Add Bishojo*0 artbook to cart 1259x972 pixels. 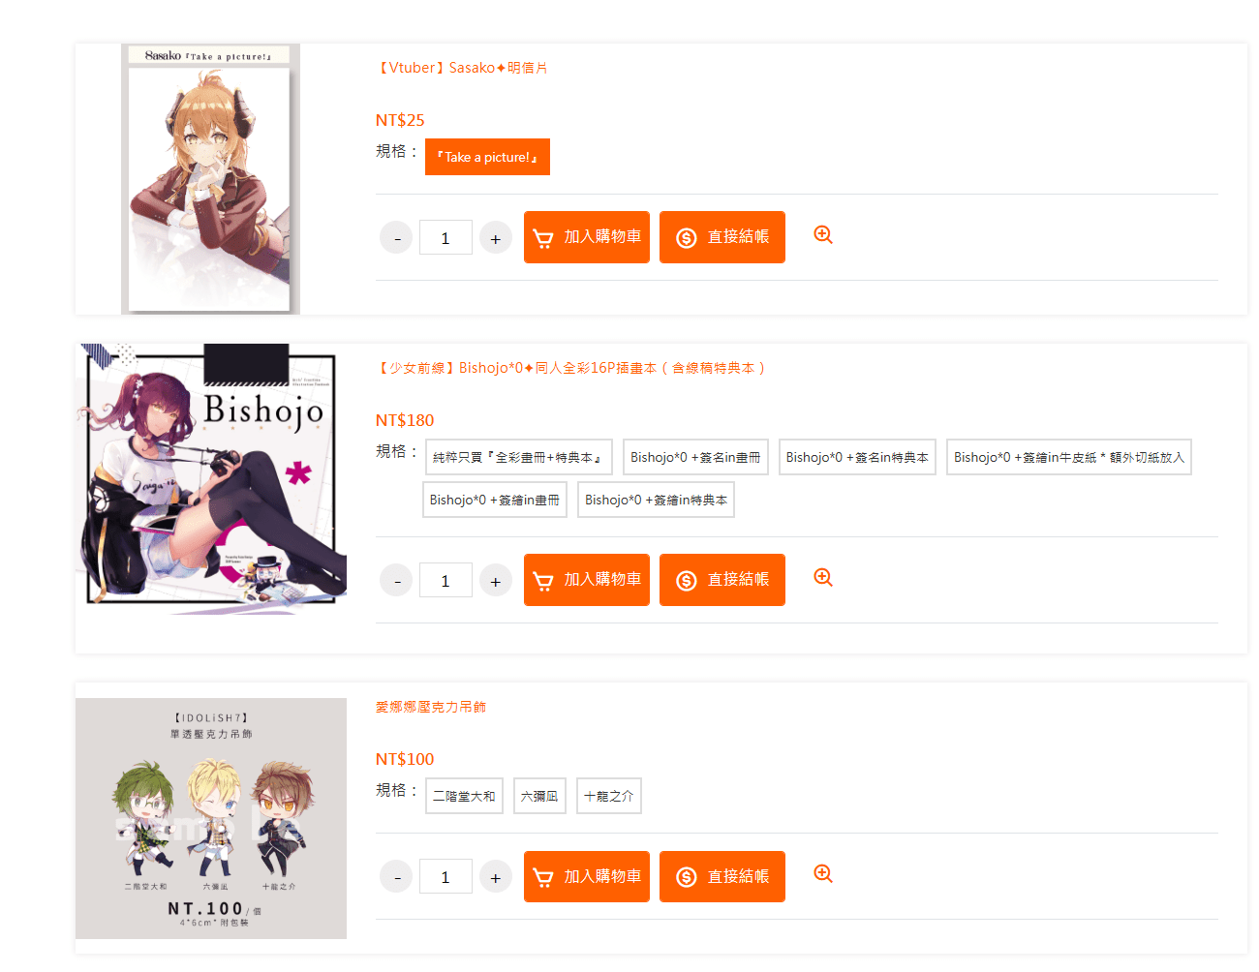click(x=587, y=580)
